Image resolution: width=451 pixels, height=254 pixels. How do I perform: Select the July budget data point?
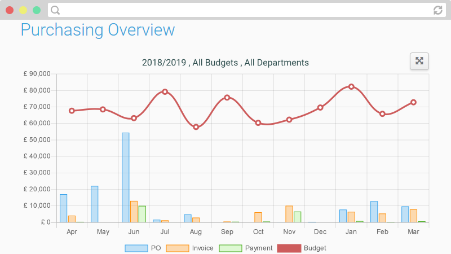tap(165, 92)
